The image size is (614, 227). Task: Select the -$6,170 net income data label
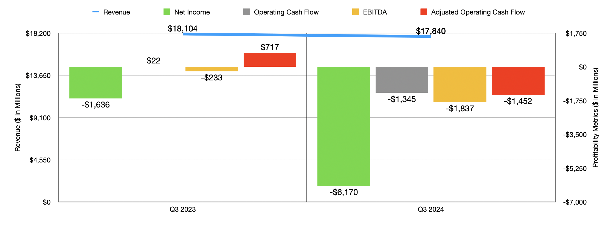[x=344, y=192]
